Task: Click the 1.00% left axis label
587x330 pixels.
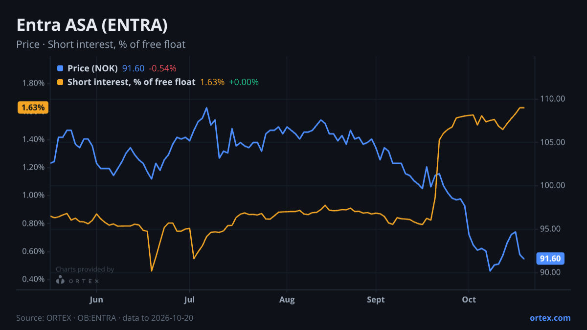Action: click(33, 195)
